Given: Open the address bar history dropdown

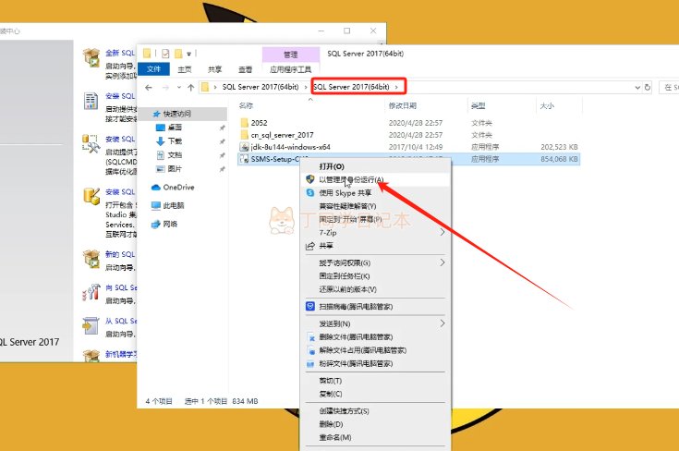Looking at the screenshot, I should [x=636, y=87].
